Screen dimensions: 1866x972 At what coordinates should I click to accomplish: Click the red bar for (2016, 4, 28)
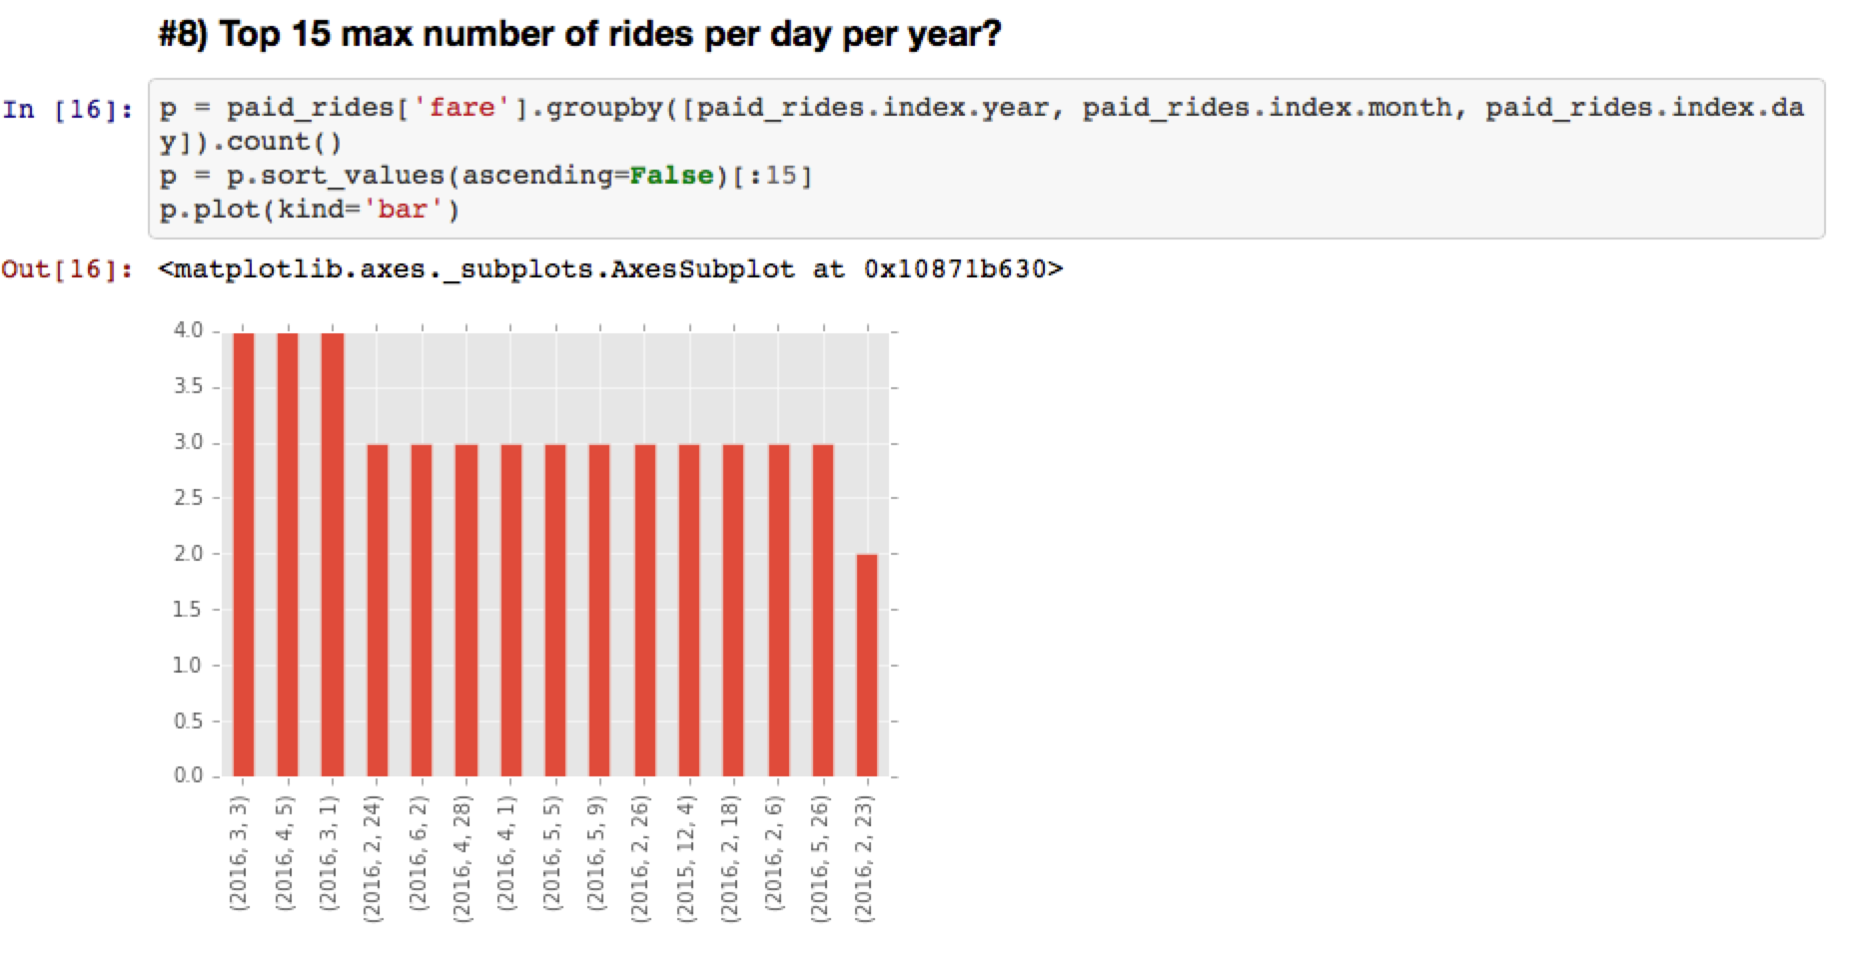pyautogui.click(x=466, y=610)
